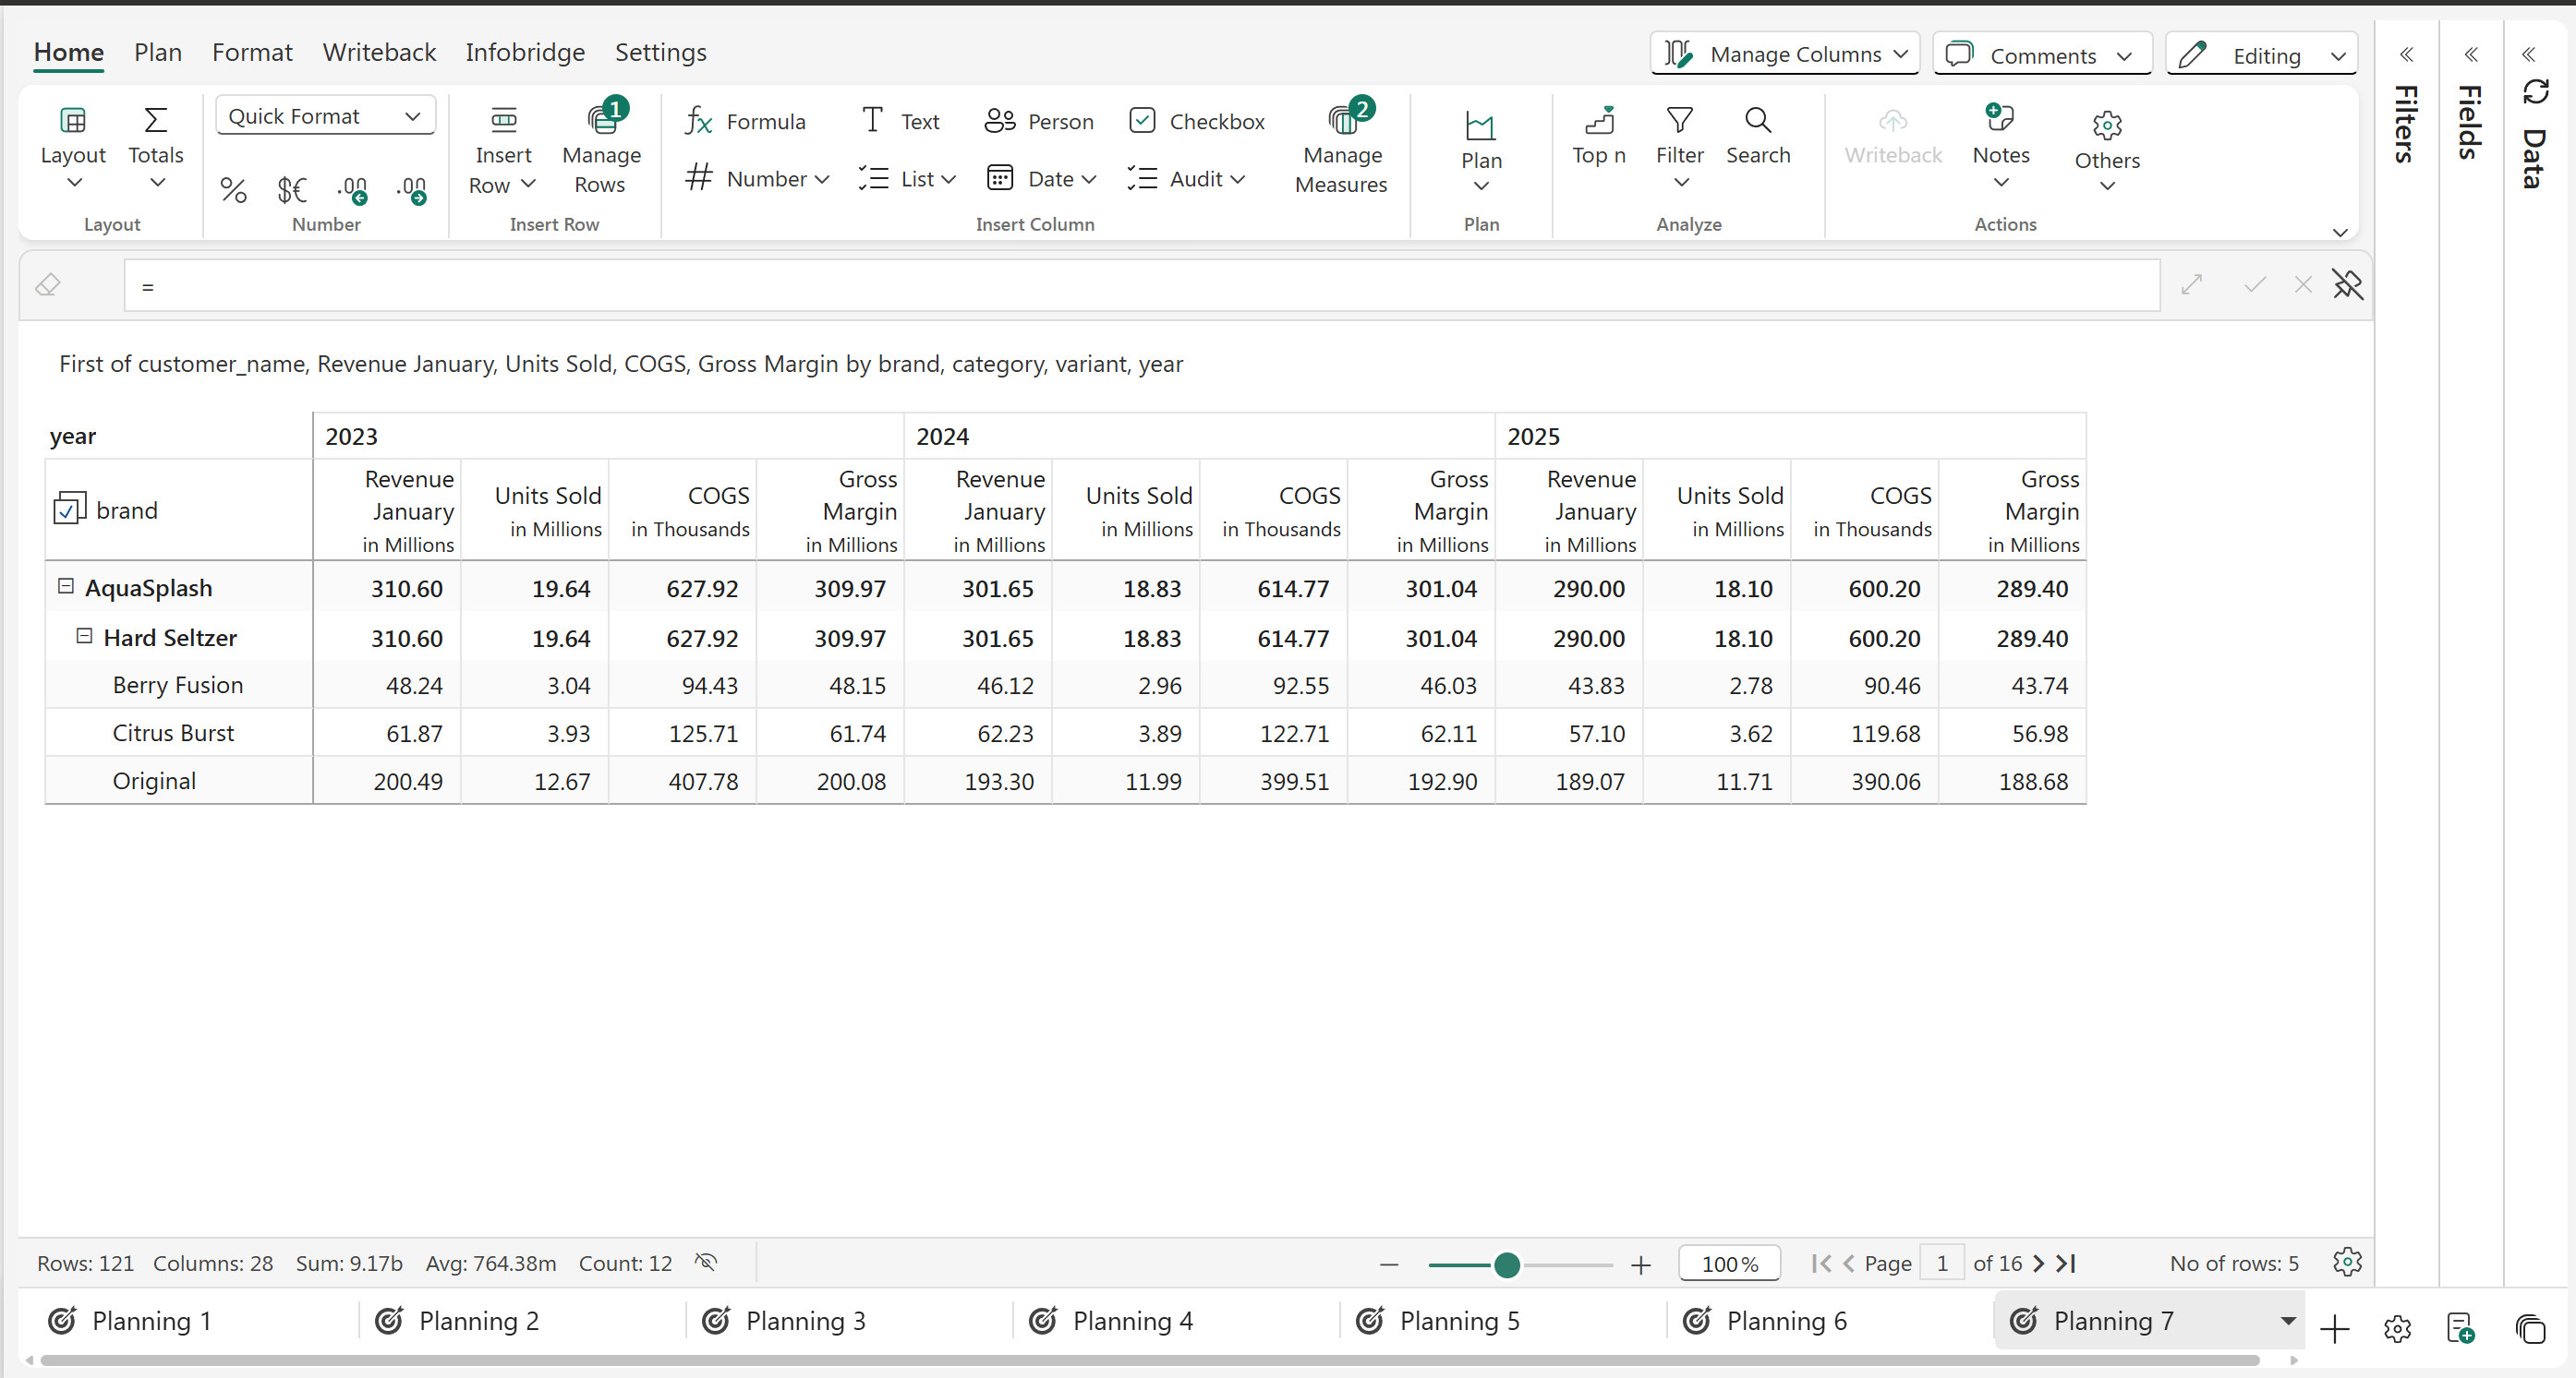The image size is (2576, 1378).
Task: Open the Manage Rows tool
Action: click(x=600, y=150)
